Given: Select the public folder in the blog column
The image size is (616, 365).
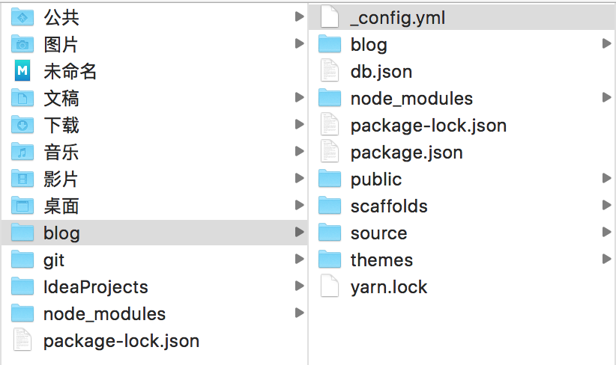Looking at the screenshot, I should click(375, 179).
